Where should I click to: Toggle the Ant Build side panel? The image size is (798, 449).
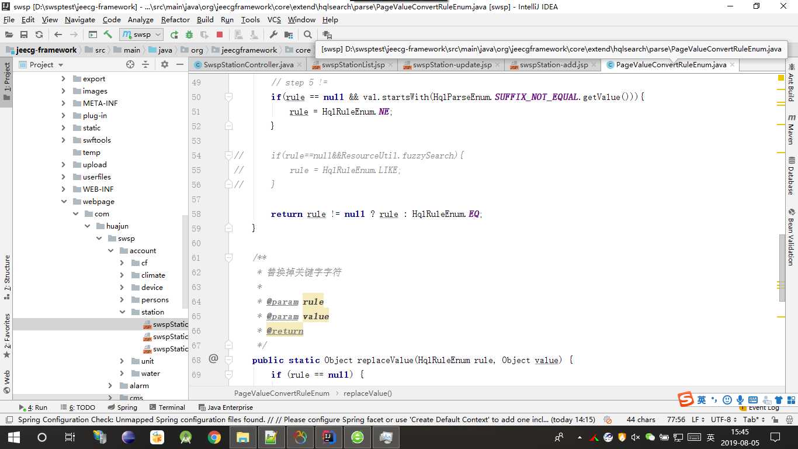[x=792, y=82]
